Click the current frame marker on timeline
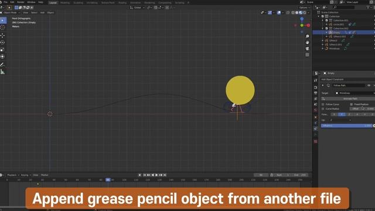The width and height of the screenshot is (375, 211). click(108, 180)
